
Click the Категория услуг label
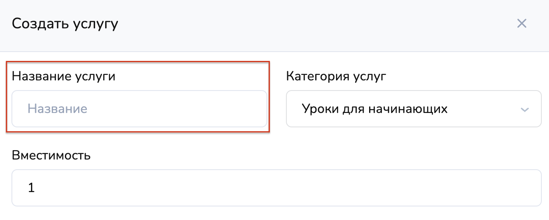[336, 77]
